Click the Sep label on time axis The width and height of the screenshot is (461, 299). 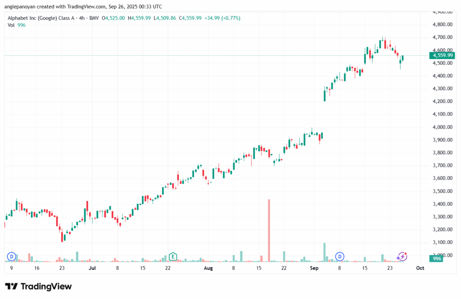click(314, 268)
